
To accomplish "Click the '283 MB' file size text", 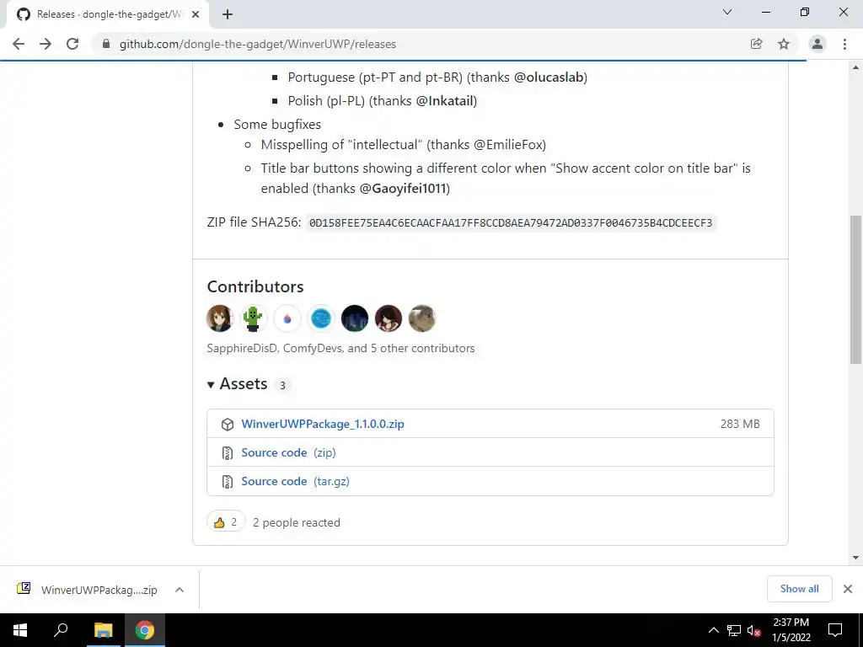I will (x=740, y=425).
